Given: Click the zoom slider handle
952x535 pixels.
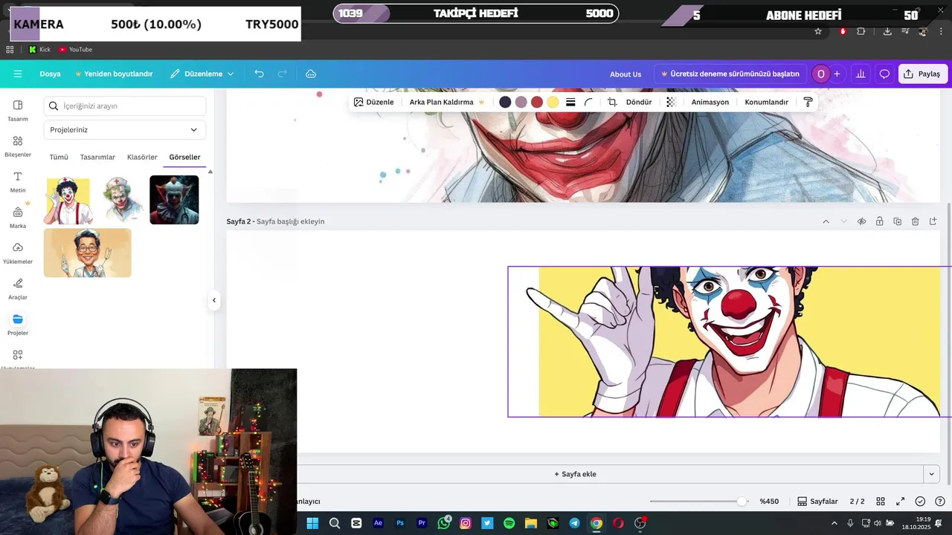Looking at the screenshot, I should [742, 502].
